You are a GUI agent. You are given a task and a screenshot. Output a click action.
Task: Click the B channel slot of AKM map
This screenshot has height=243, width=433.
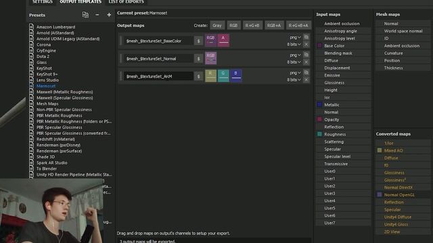[x=236, y=76]
